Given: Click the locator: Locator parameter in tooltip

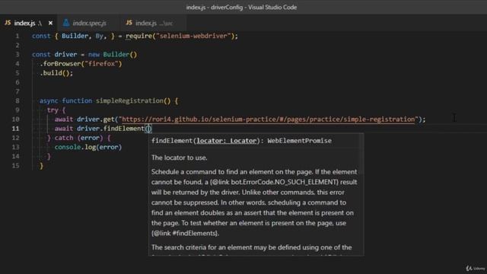Looking at the screenshot, I should tap(227, 141).
